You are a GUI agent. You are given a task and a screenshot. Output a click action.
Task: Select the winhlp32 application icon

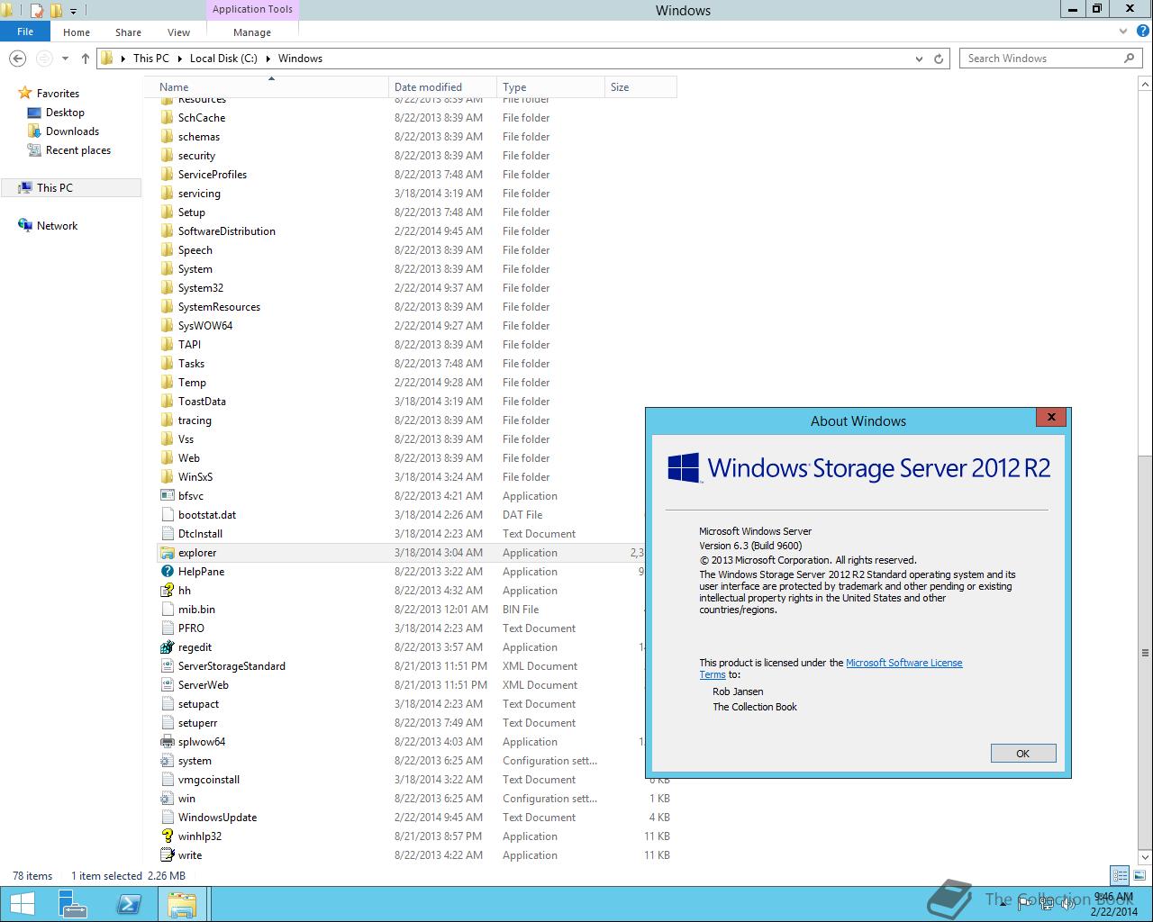[167, 836]
